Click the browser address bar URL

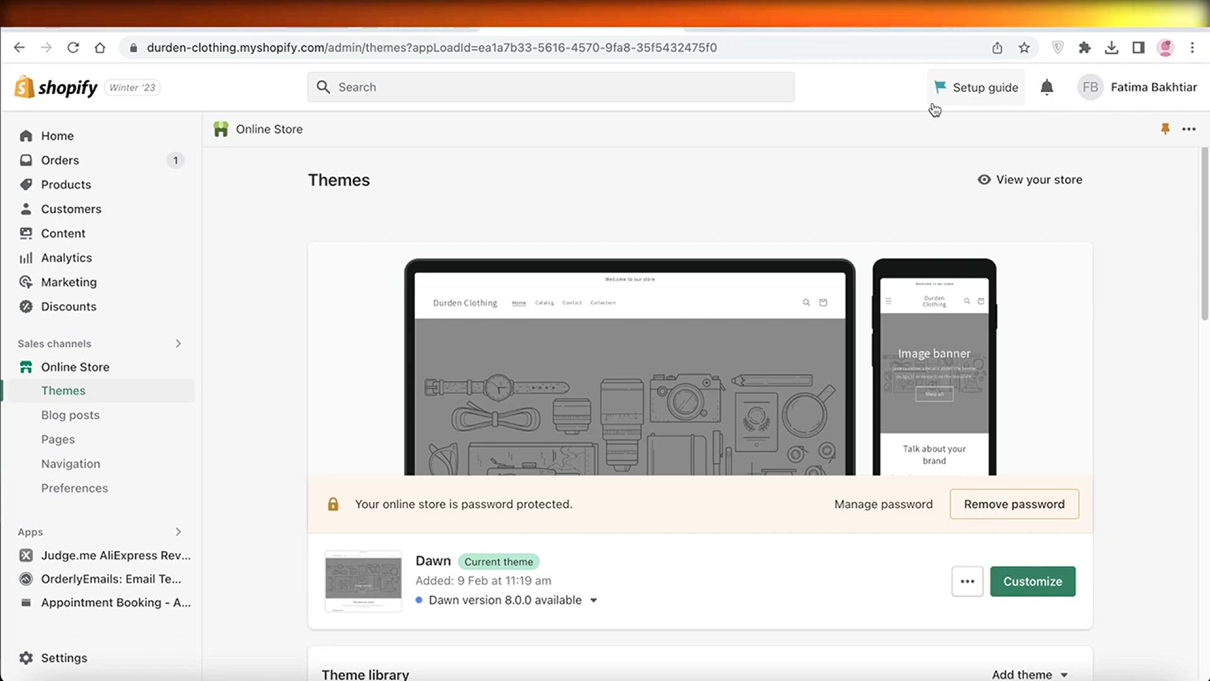click(432, 47)
